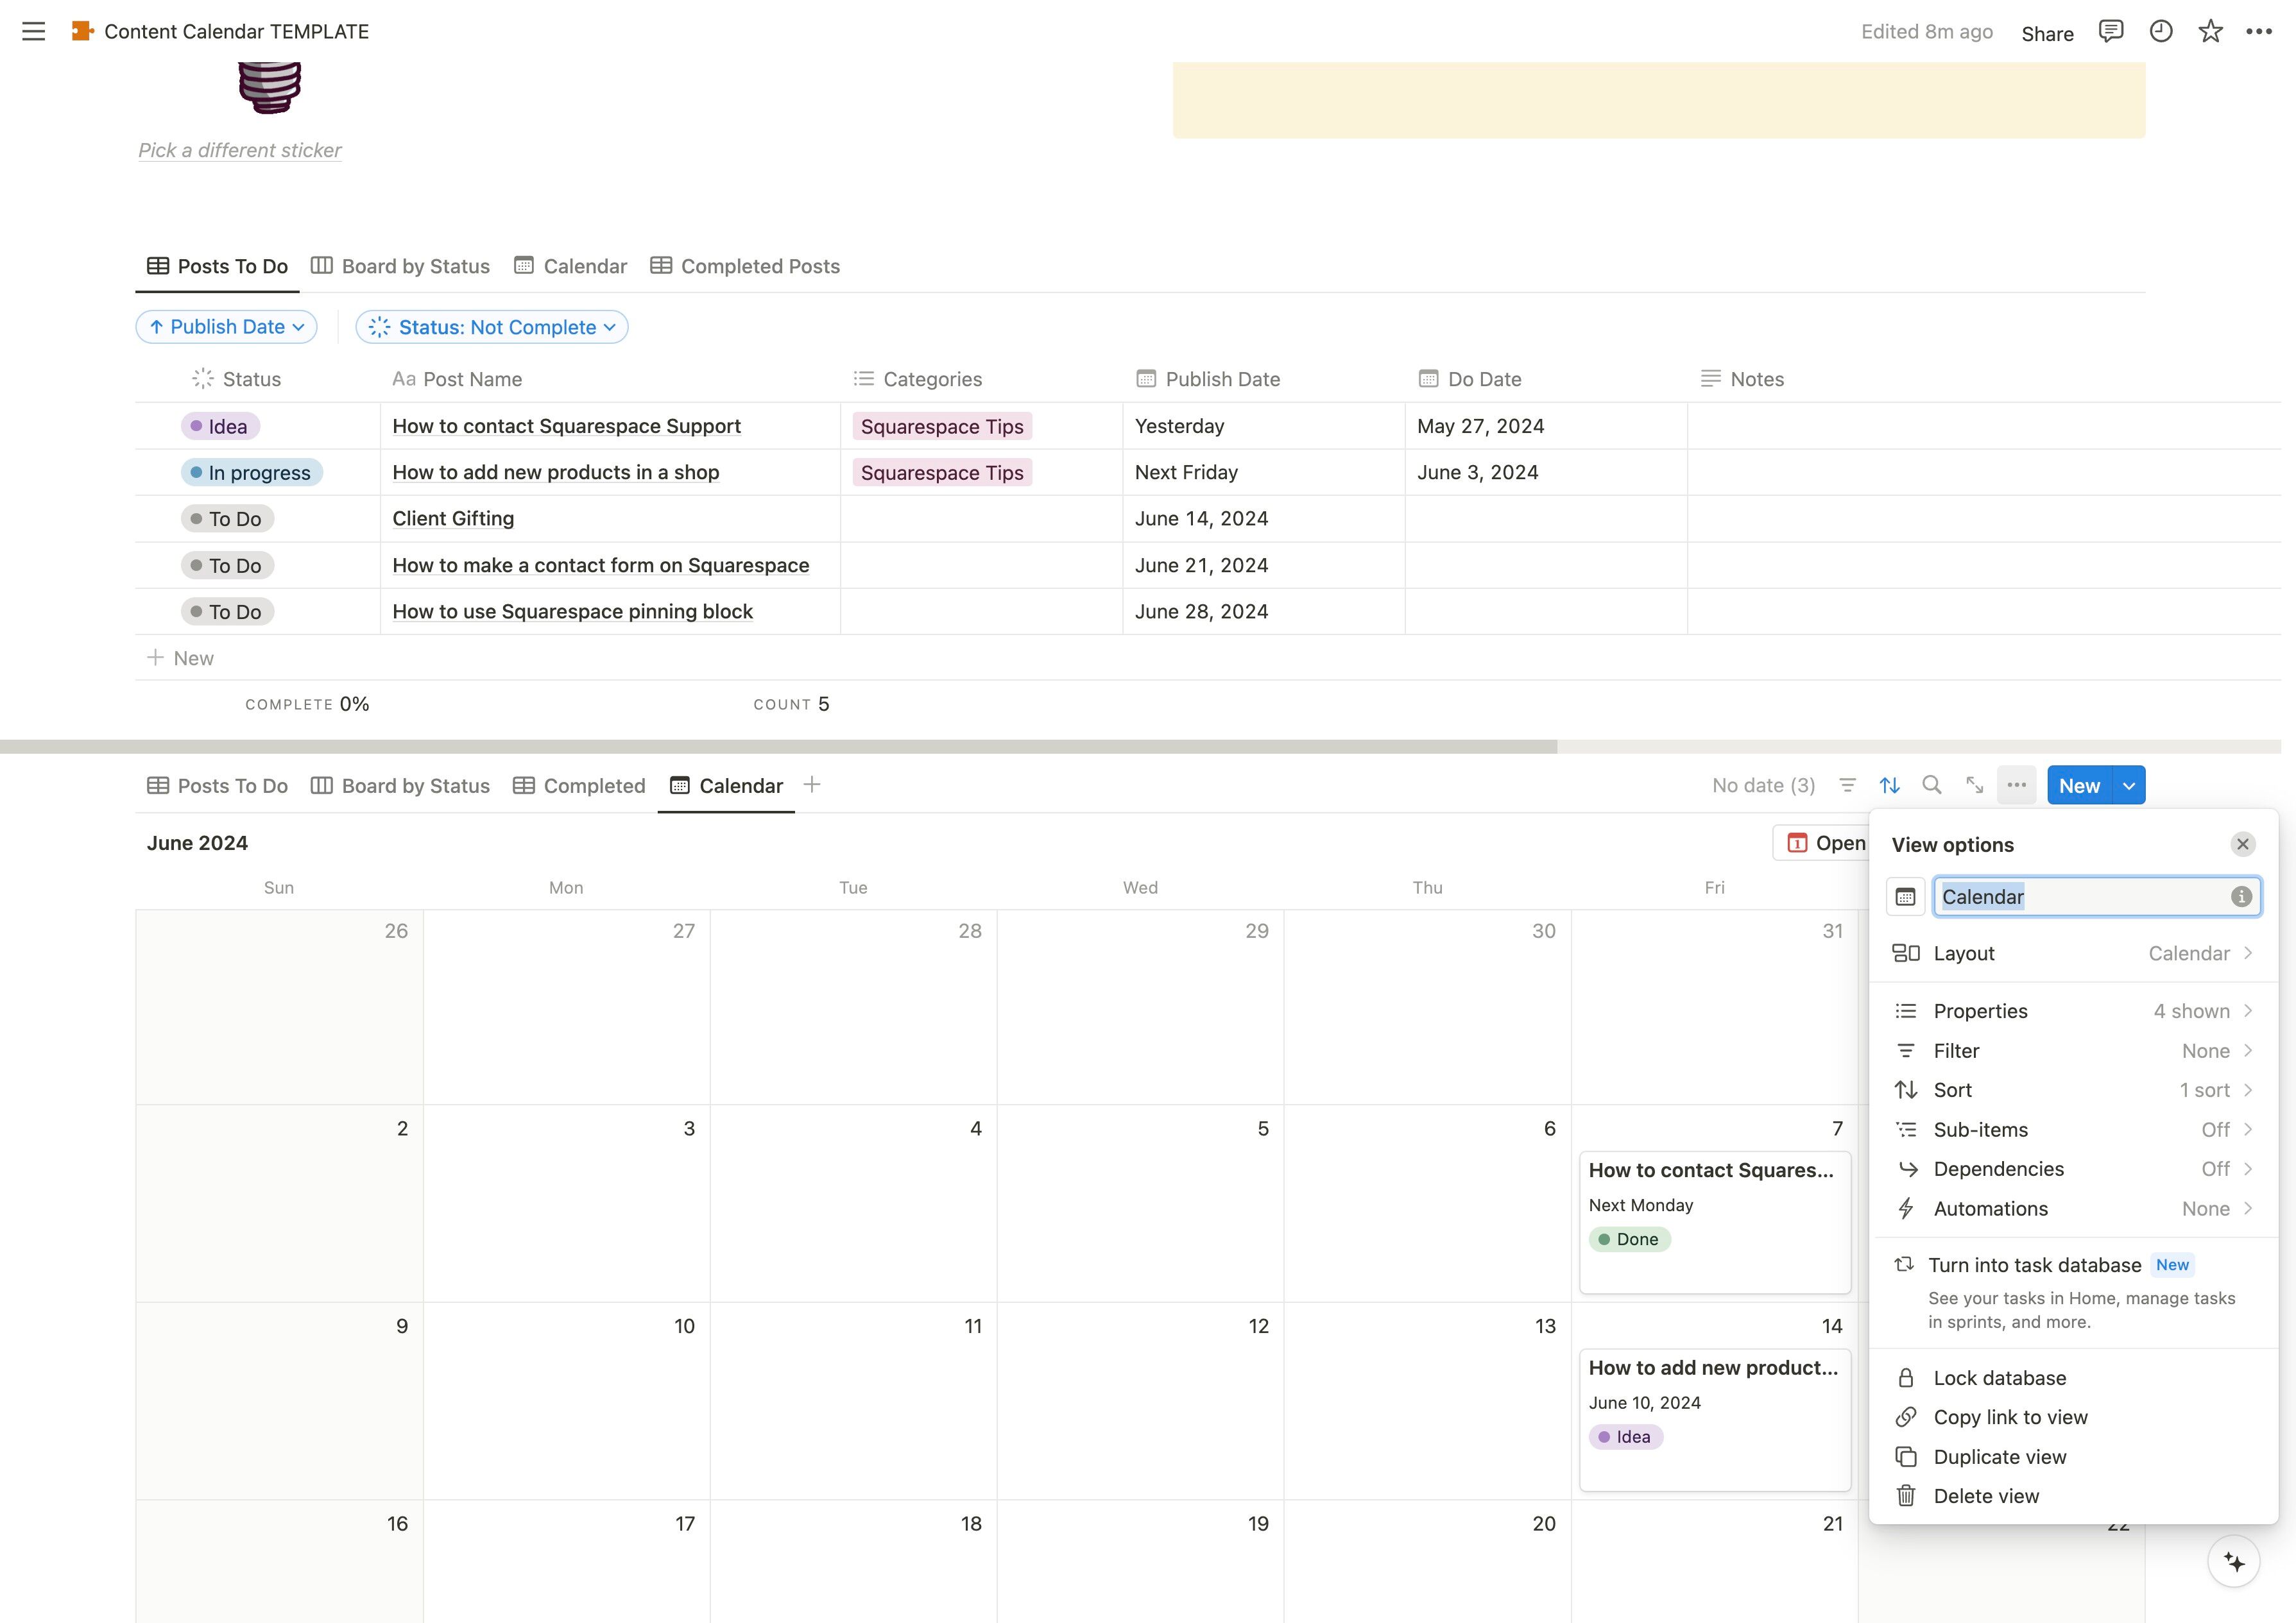Screen dimensions: 2296x1623
Task: Open page history clock icon
Action: point(2161,31)
